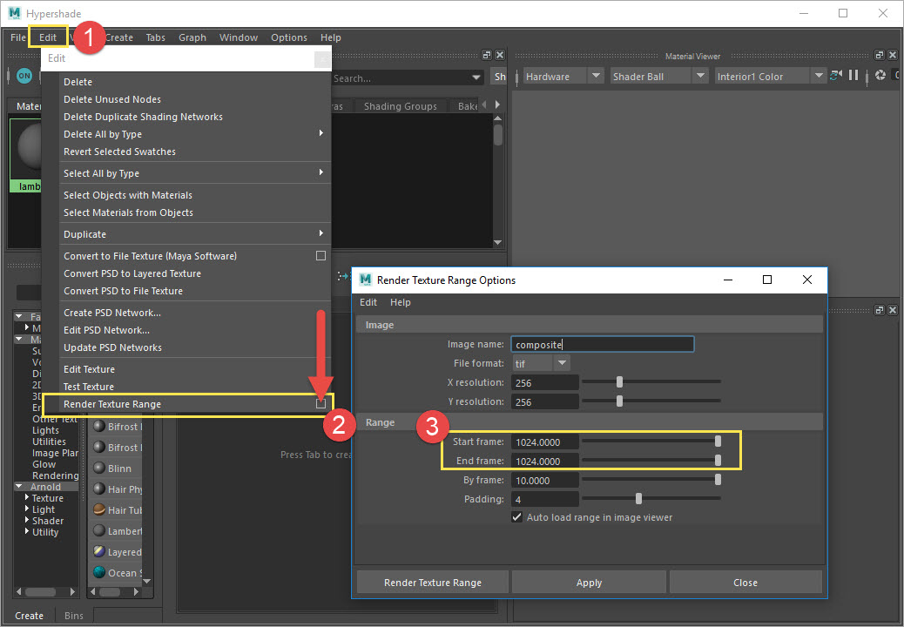Click the refresh swatch icon in Material Viewer

834,76
